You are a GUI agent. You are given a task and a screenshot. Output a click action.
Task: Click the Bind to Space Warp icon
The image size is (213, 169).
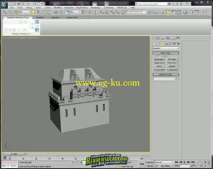pos(16,12)
